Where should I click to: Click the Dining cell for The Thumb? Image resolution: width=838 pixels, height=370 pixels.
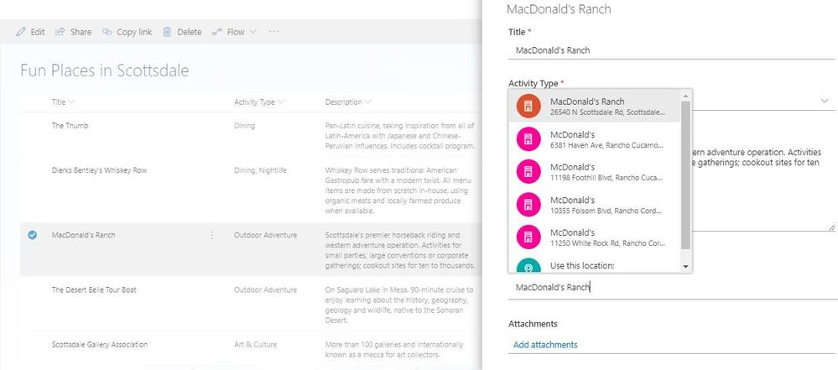click(x=245, y=126)
